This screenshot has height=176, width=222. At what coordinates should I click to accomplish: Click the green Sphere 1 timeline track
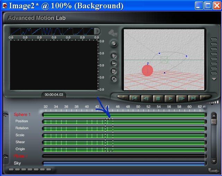pos(124,115)
